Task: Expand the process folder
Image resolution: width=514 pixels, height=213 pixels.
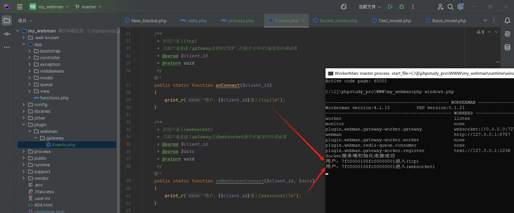Action: [x=24, y=151]
